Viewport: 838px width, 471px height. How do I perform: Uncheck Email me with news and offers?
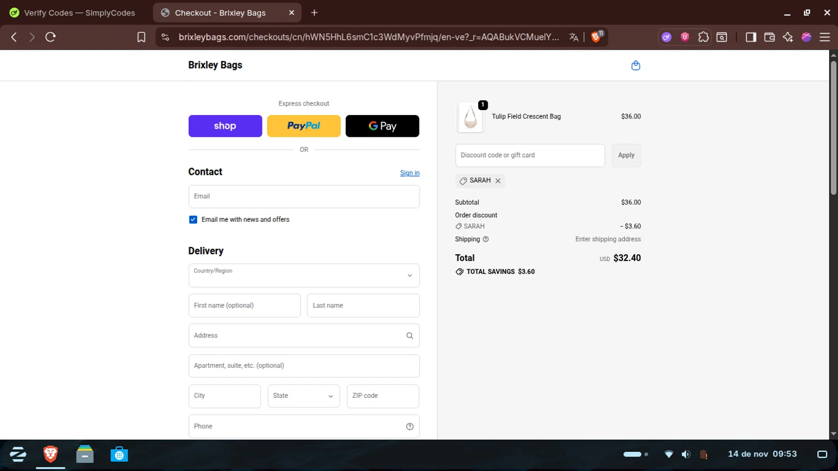click(x=193, y=220)
